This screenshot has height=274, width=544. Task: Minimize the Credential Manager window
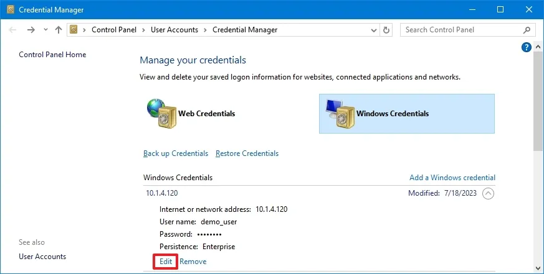[472, 9]
